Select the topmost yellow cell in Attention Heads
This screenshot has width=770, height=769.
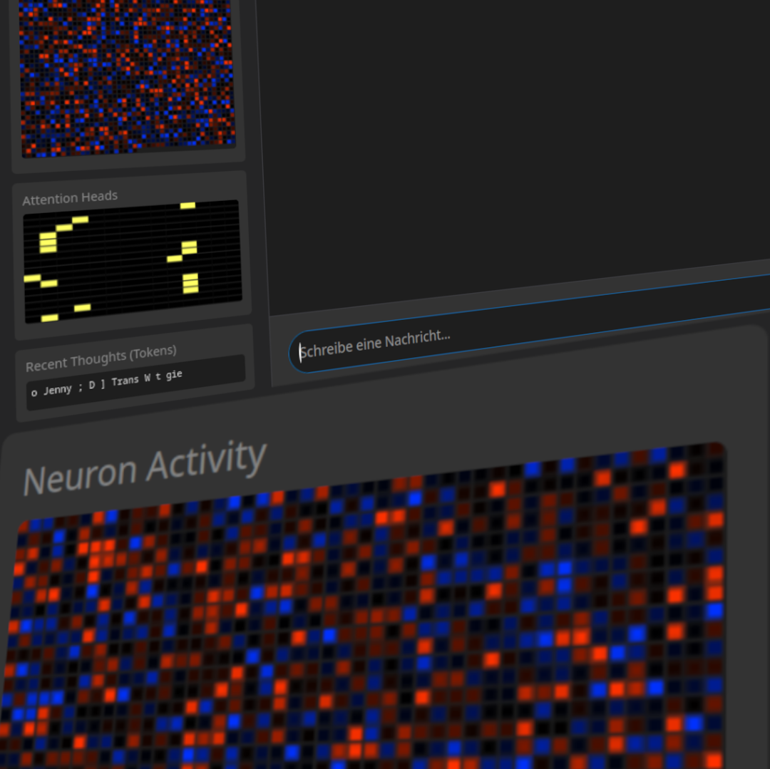pos(188,206)
